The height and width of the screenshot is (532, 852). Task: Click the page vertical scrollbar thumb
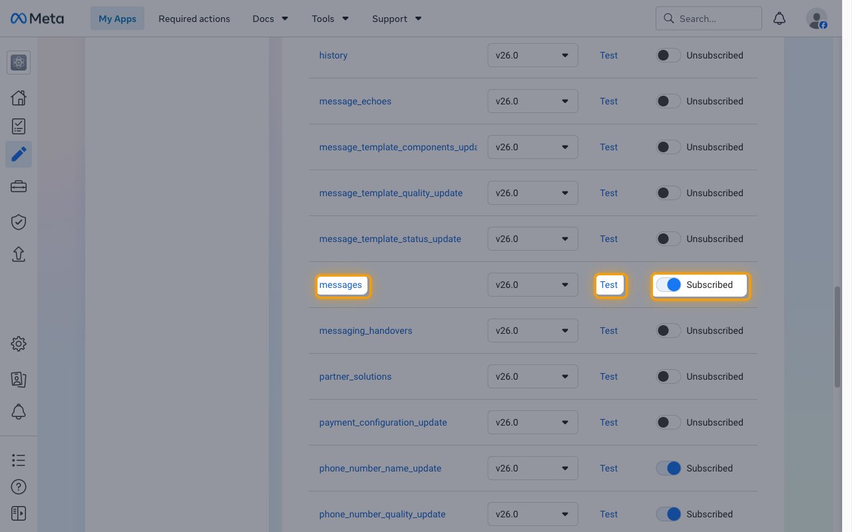click(838, 337)
